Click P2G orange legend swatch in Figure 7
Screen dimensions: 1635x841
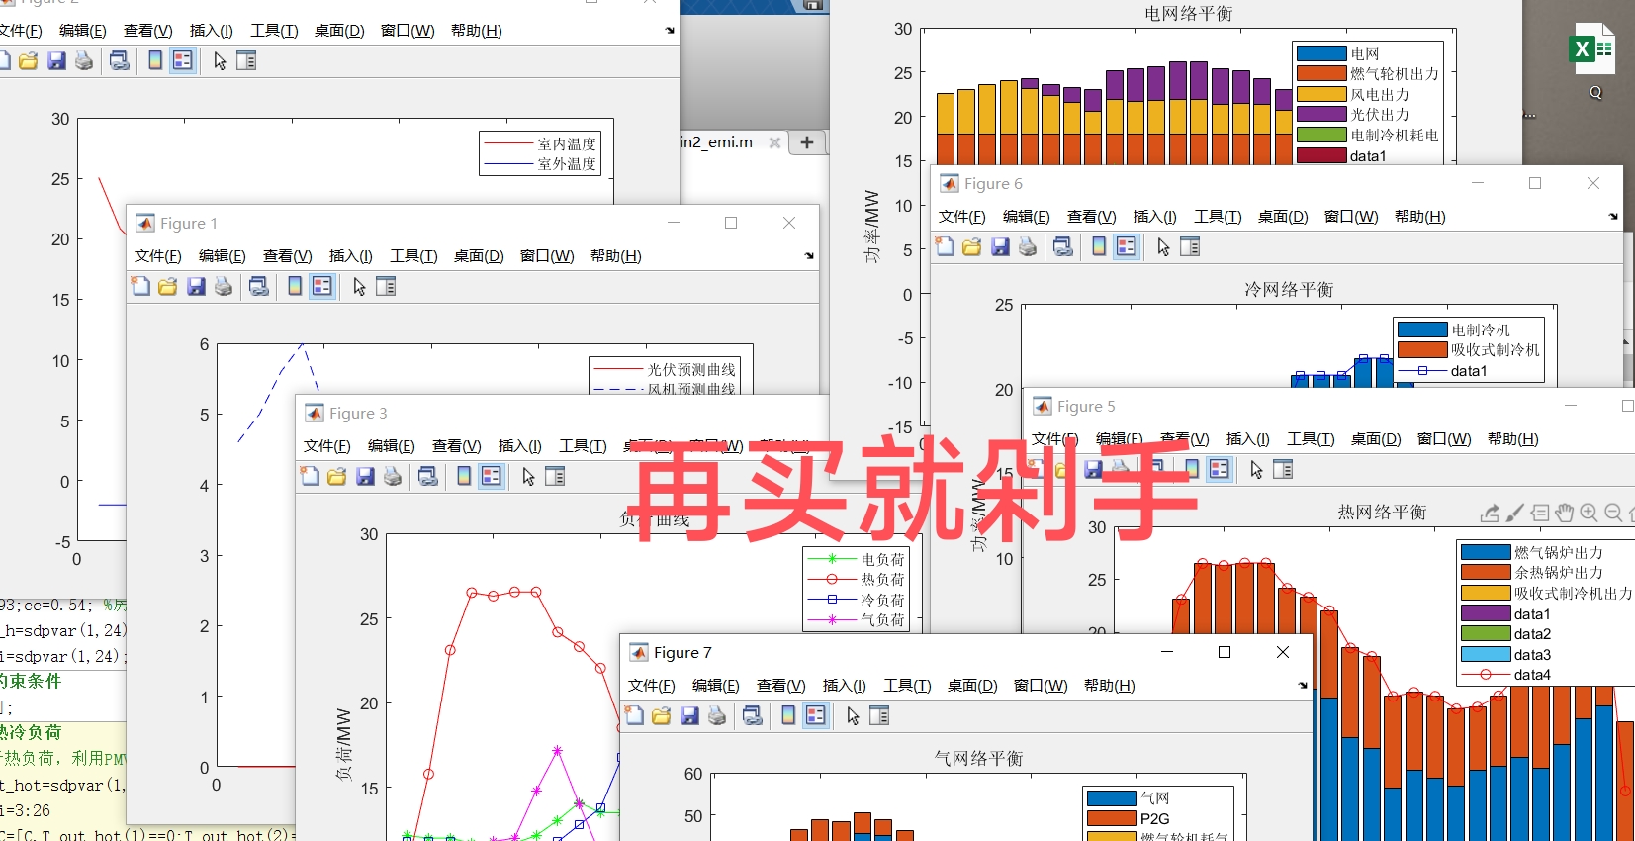coord(1112,818)
